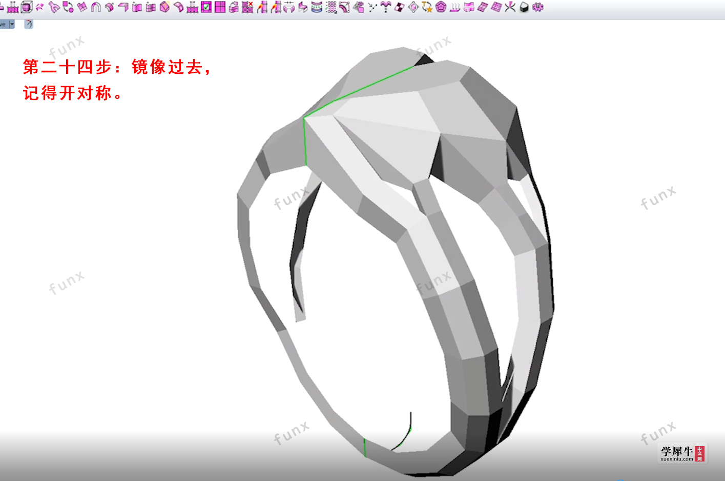Click the stacked wavy layers icon

click(234, 7)
